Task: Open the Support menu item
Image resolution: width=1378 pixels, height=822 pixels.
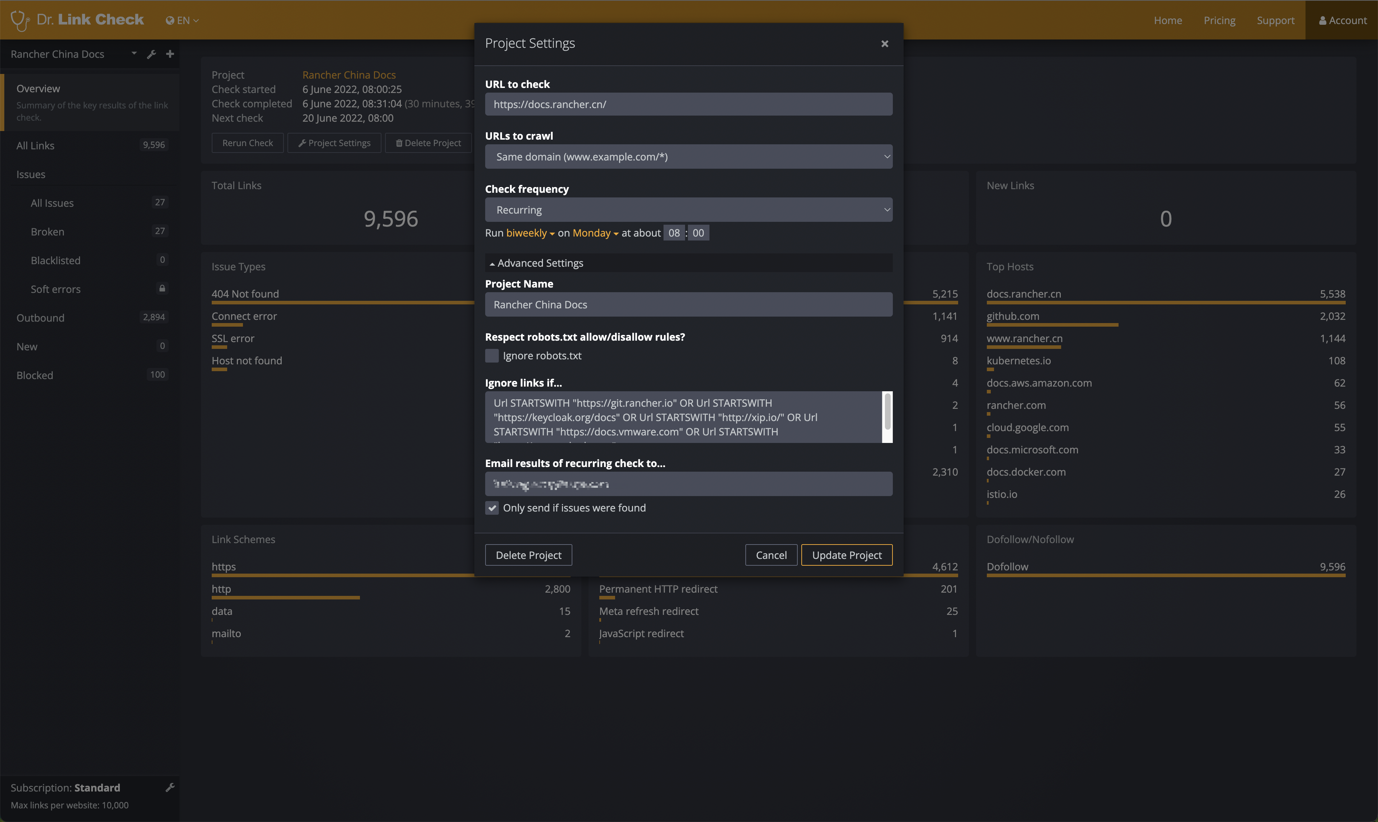Action: pyautogui.click(x=1275, y=20)
